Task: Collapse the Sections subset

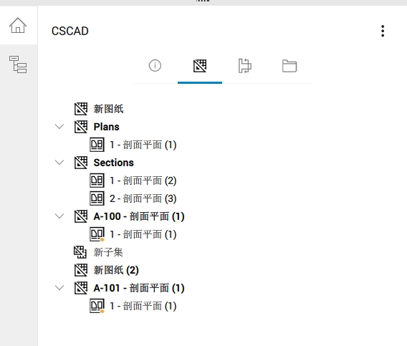Action: click(x=59, y=163)
